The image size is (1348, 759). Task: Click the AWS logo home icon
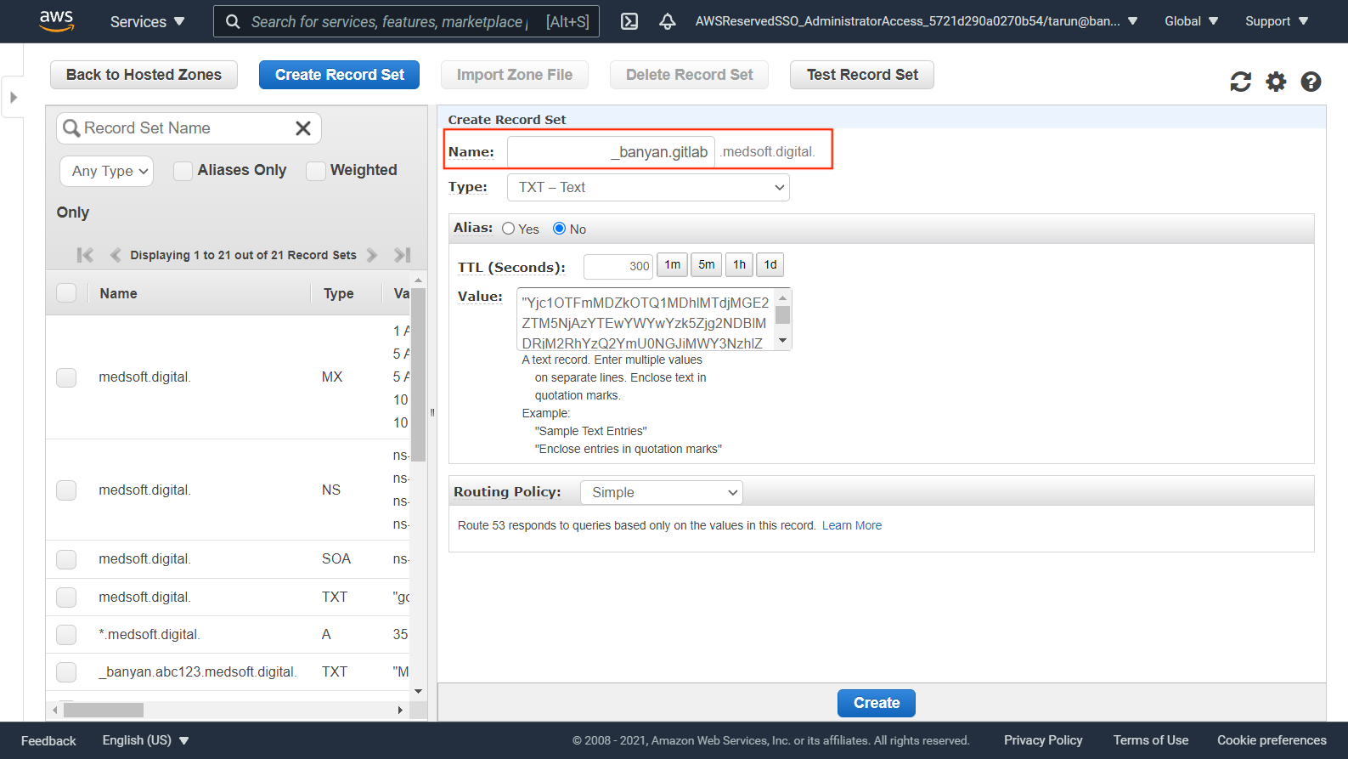[x=56, y=21]
